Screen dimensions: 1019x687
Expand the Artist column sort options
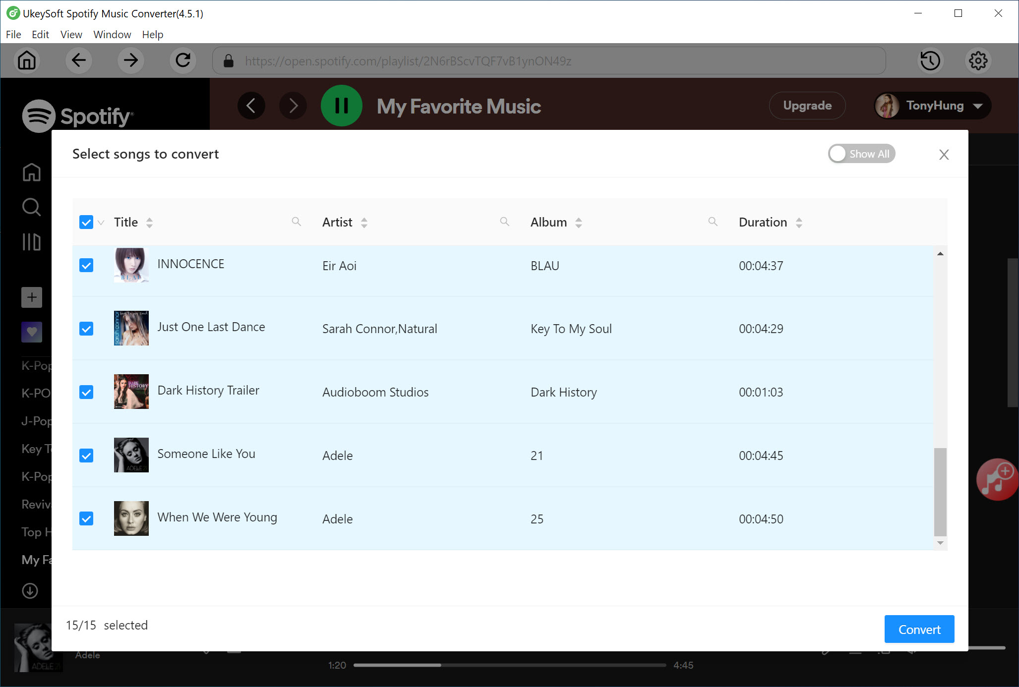pos(364,222)
